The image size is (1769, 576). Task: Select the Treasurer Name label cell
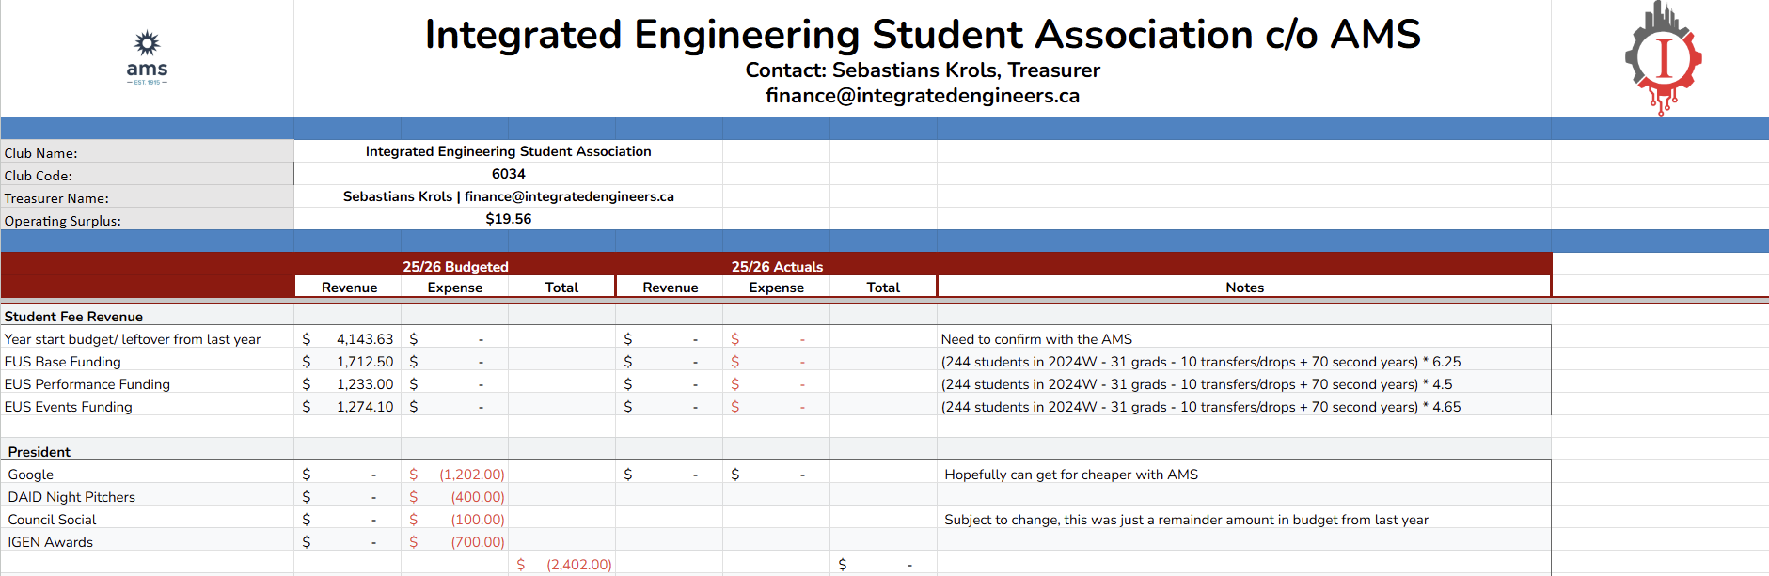pyautogui.click(x=148, y=197)
